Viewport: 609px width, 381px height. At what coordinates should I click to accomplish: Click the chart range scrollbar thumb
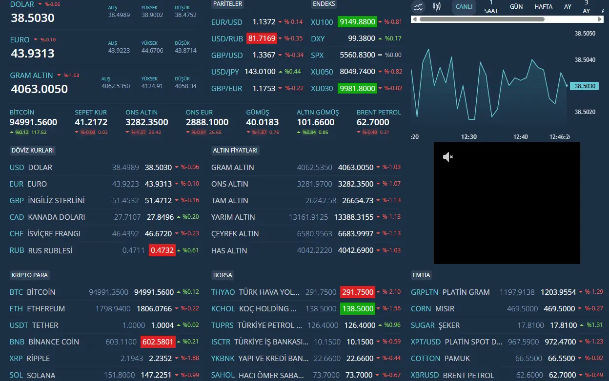click(482, 19)
